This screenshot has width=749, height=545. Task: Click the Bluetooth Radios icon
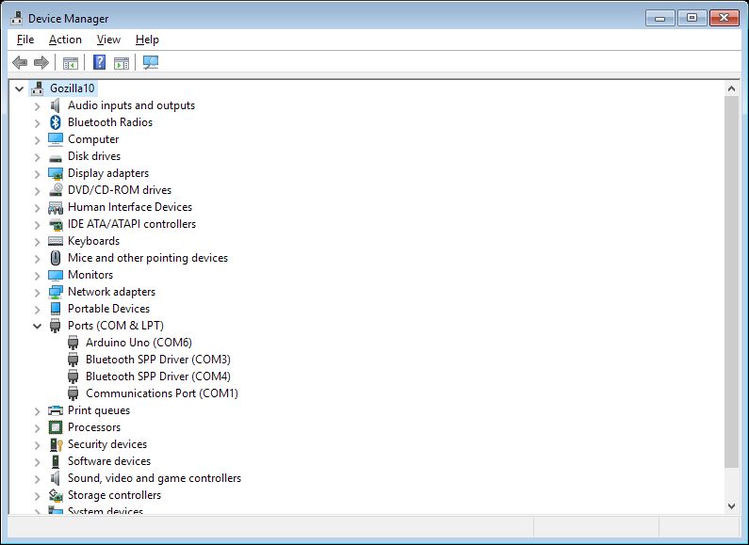pos(55,122)
